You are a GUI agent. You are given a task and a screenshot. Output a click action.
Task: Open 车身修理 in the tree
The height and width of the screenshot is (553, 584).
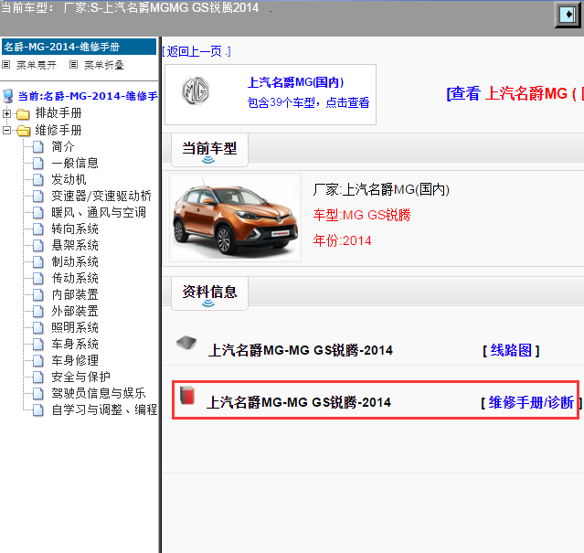(x=75, y=360)
